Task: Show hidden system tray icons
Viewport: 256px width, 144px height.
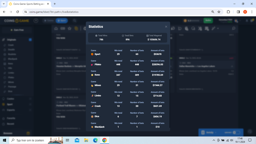Action: click(214, 140)
